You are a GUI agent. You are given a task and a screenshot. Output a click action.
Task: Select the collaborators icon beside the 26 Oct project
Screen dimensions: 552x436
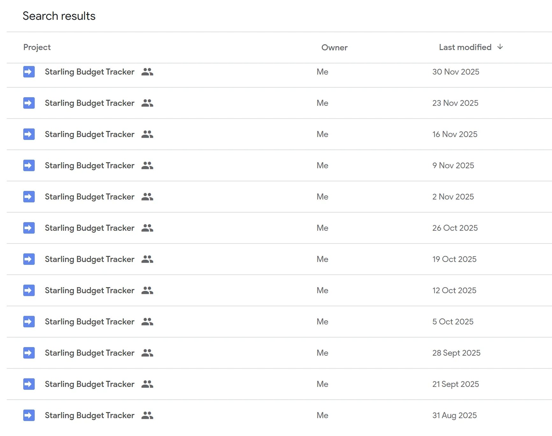[x=147, y=228]
